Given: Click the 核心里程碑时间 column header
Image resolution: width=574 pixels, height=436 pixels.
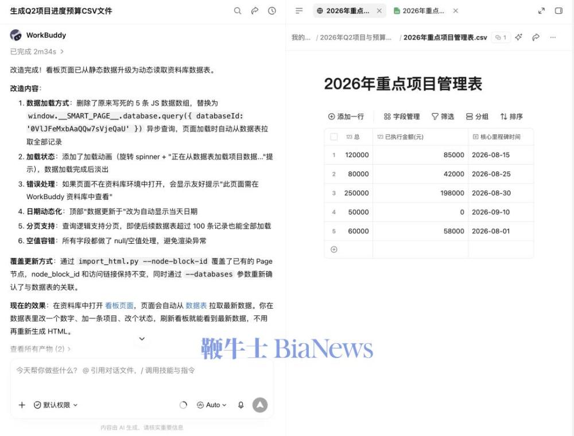Looking at the screenshot, I should pos(501,137).
